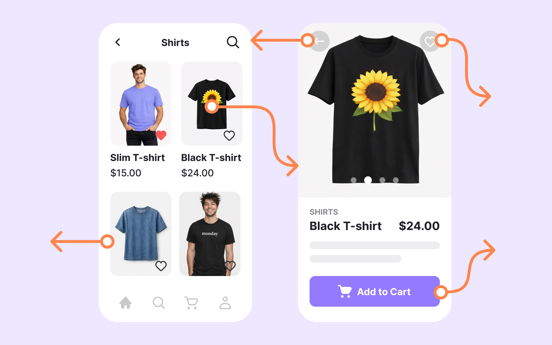This screenshot has height=345, width=552.
Task: Tap the cart icon inside Add to Cart
Action: click(345, 291)
